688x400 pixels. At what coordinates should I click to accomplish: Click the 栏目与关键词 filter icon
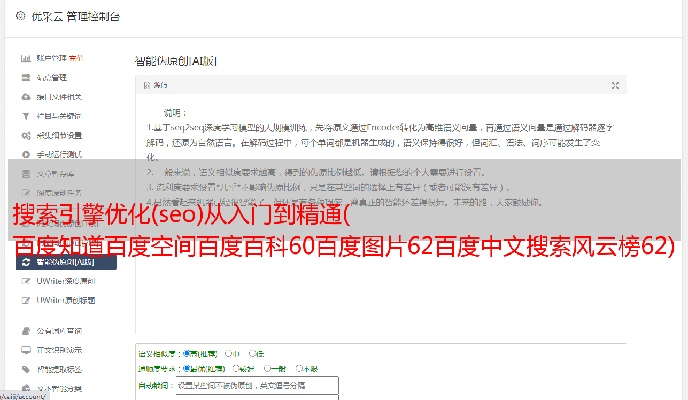[26, 116]
